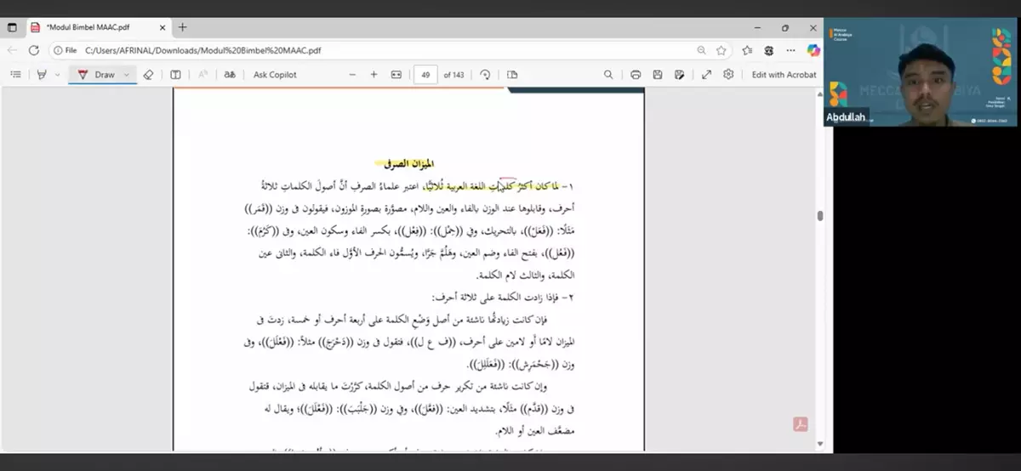Expand the Highlight color dropdown arrow
Image resolution: width=1021 pixels, height=471 pixels.
[x=57, y=75]
